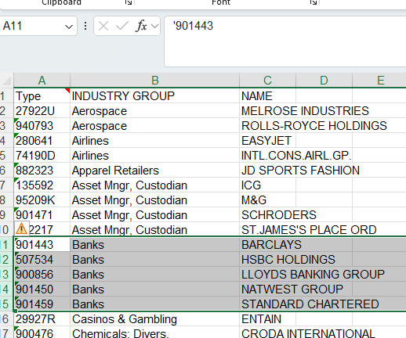Screen dimensions: 406x338
Task: Select cell 'NATWEST GROUP'
Action: tap(267, 289)
